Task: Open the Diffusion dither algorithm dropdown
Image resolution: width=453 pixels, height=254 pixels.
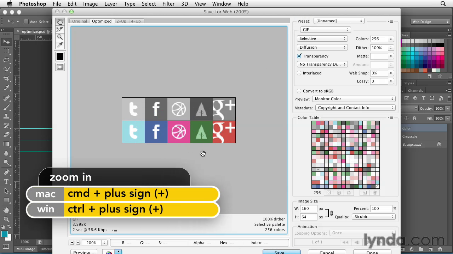Action: (322, 47)
